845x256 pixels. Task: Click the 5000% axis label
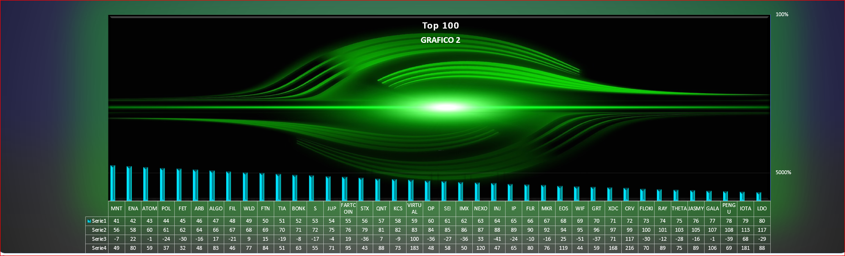click(x=783, y=172)
